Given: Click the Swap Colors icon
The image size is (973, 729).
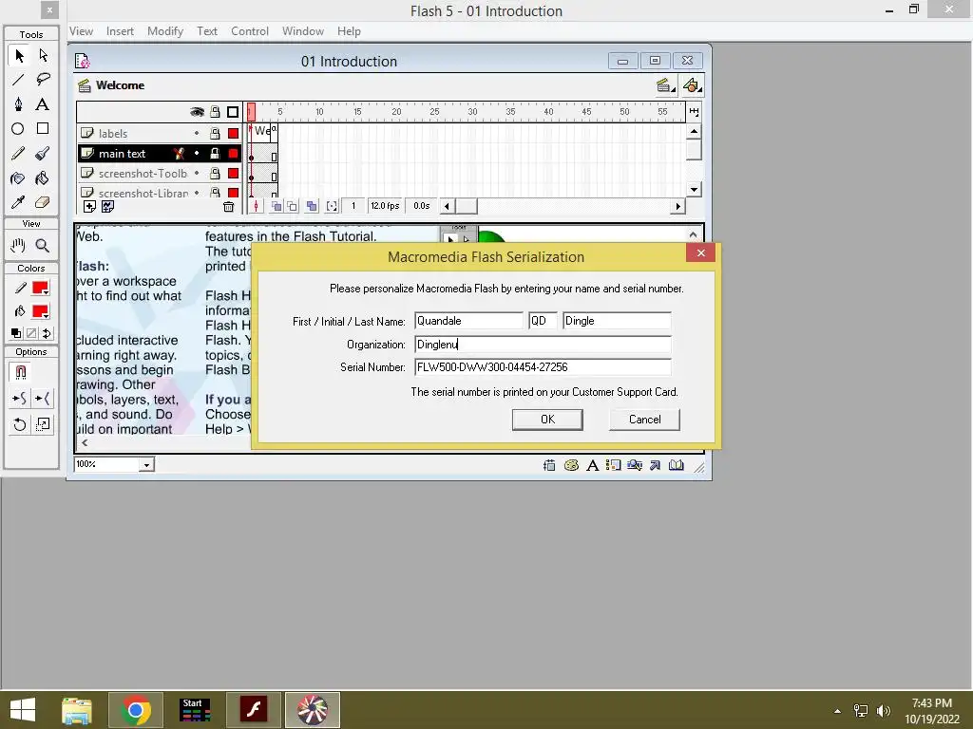Looking at the screenshot, I should (x=47, y=333).
